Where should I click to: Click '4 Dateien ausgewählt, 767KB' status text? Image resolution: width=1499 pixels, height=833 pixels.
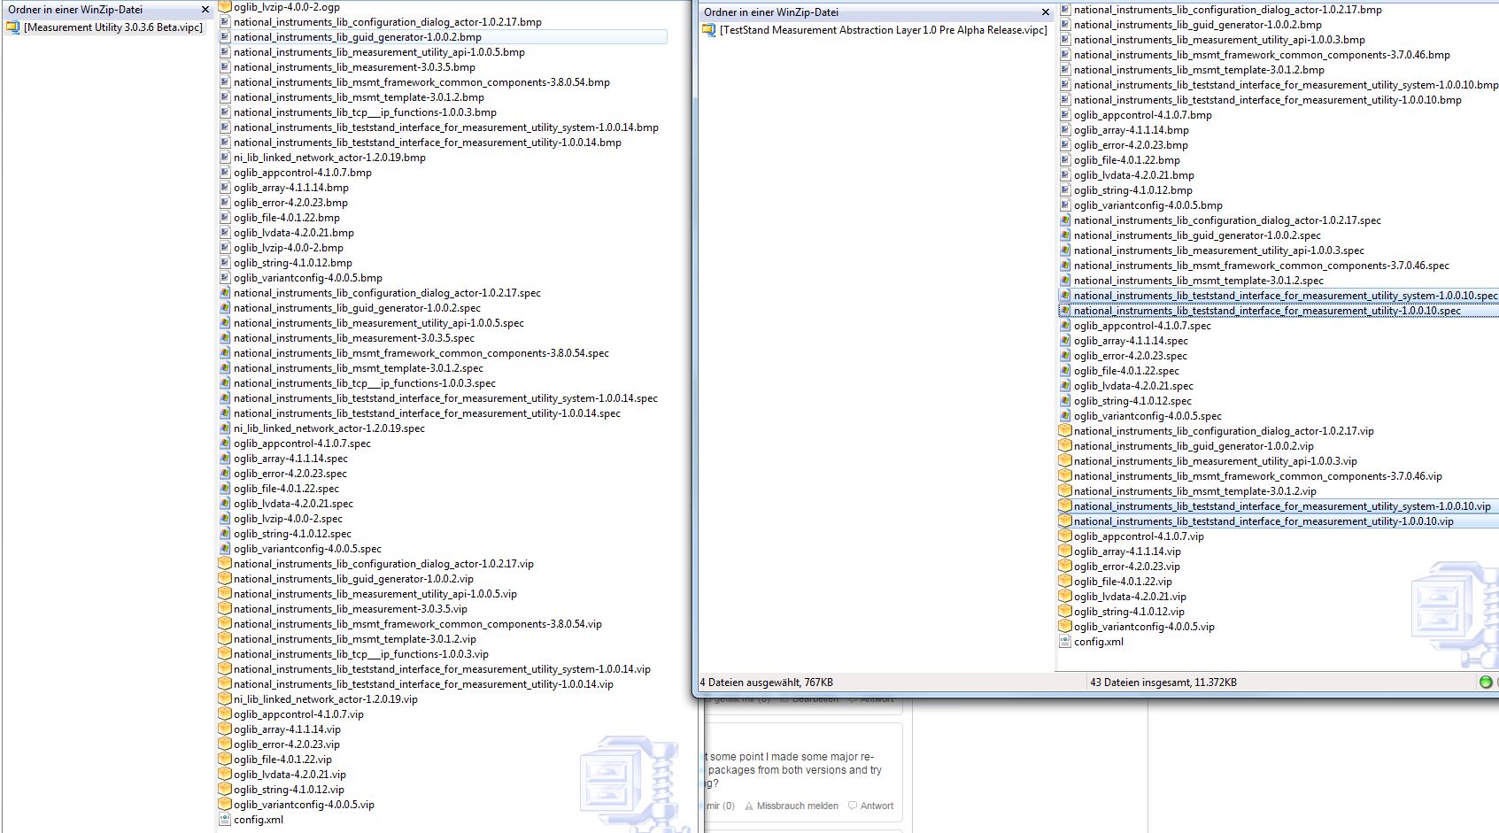[x=767, y=683]
